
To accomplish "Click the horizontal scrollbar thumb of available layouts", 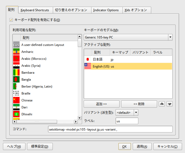I will coord(37,121).
